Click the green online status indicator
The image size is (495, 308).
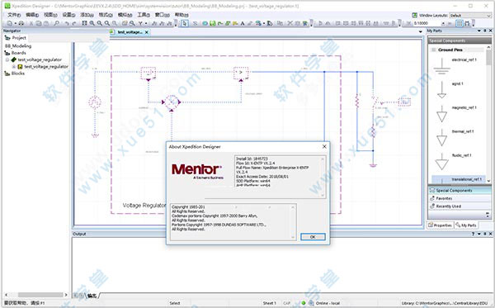pos(304,303)
